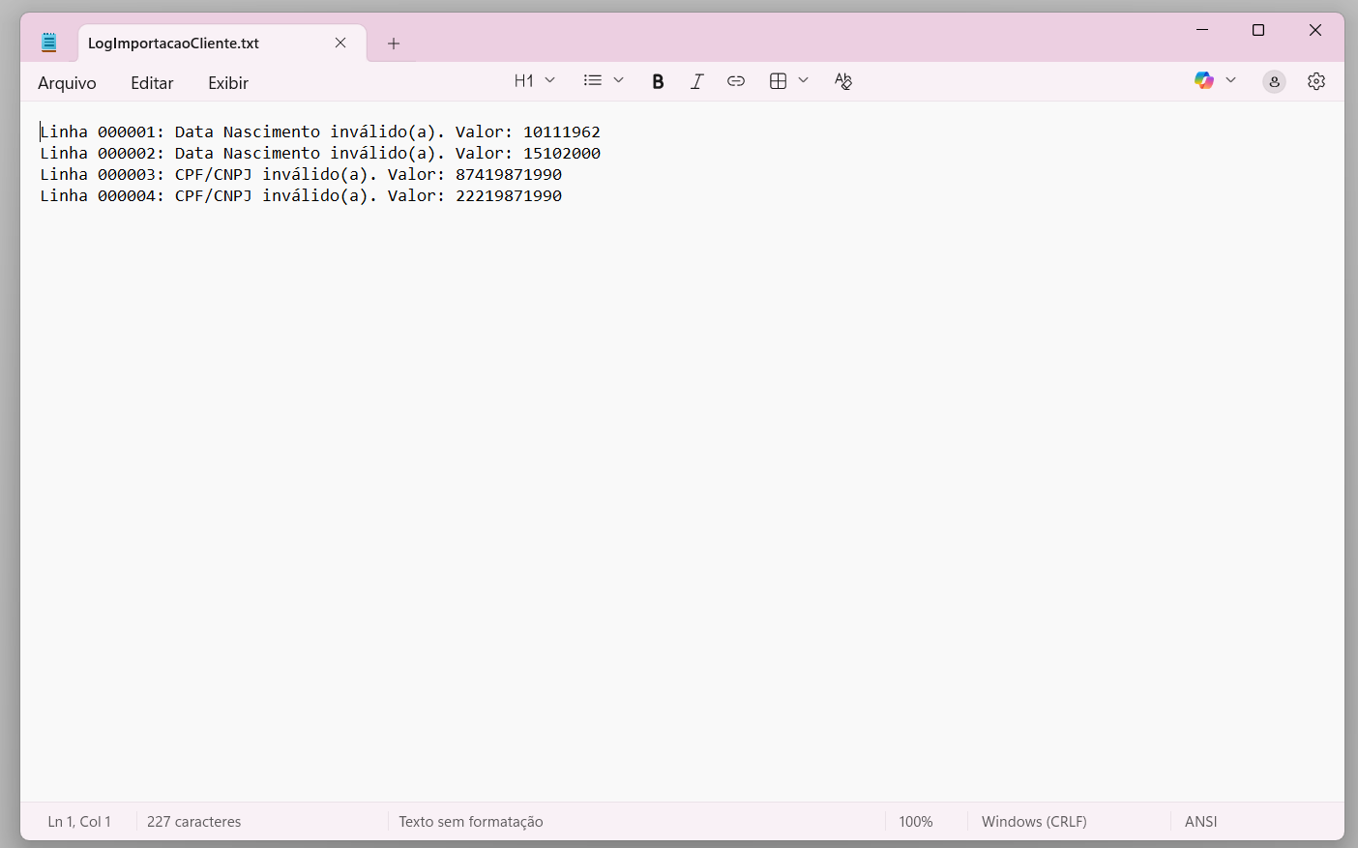Open Notepad settings gear
Image resolution: width=1358 pixels, height=848 pixels.
point(1316,81)
